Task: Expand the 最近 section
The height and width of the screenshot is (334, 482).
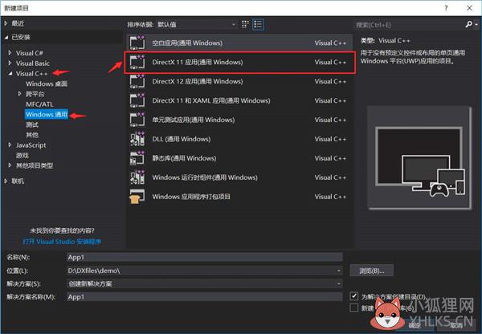Action: tap(6, 23)
